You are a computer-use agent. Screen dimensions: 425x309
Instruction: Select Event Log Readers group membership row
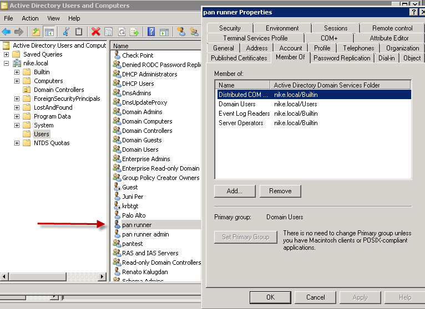[313, 114]
